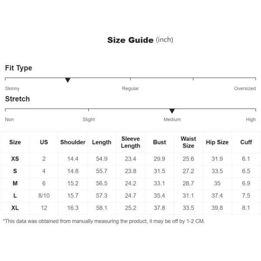
Task: Click the Slight stretch label
Action: tap(89, 119)
